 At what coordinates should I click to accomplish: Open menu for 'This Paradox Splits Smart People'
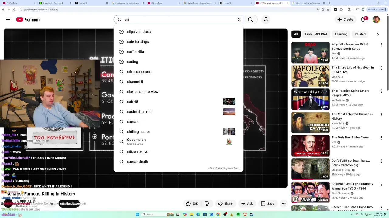tap(381, 91)
